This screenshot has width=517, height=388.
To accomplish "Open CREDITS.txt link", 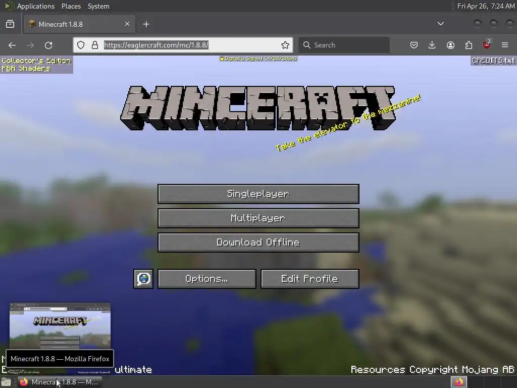I will pos(493,61).
